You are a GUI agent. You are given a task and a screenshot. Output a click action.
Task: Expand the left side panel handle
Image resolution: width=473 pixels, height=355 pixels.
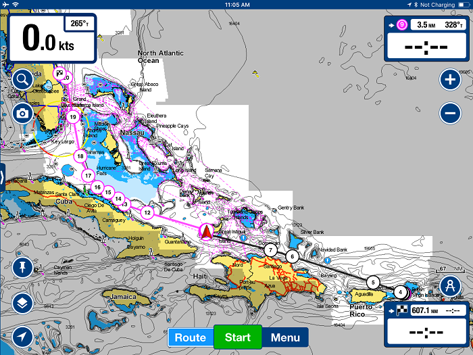[2, 177]
